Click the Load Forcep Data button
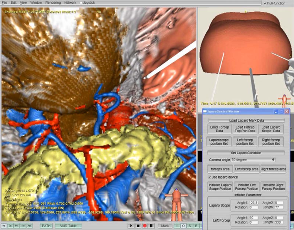This screenshot has width=294, height=230. [219, 129]
